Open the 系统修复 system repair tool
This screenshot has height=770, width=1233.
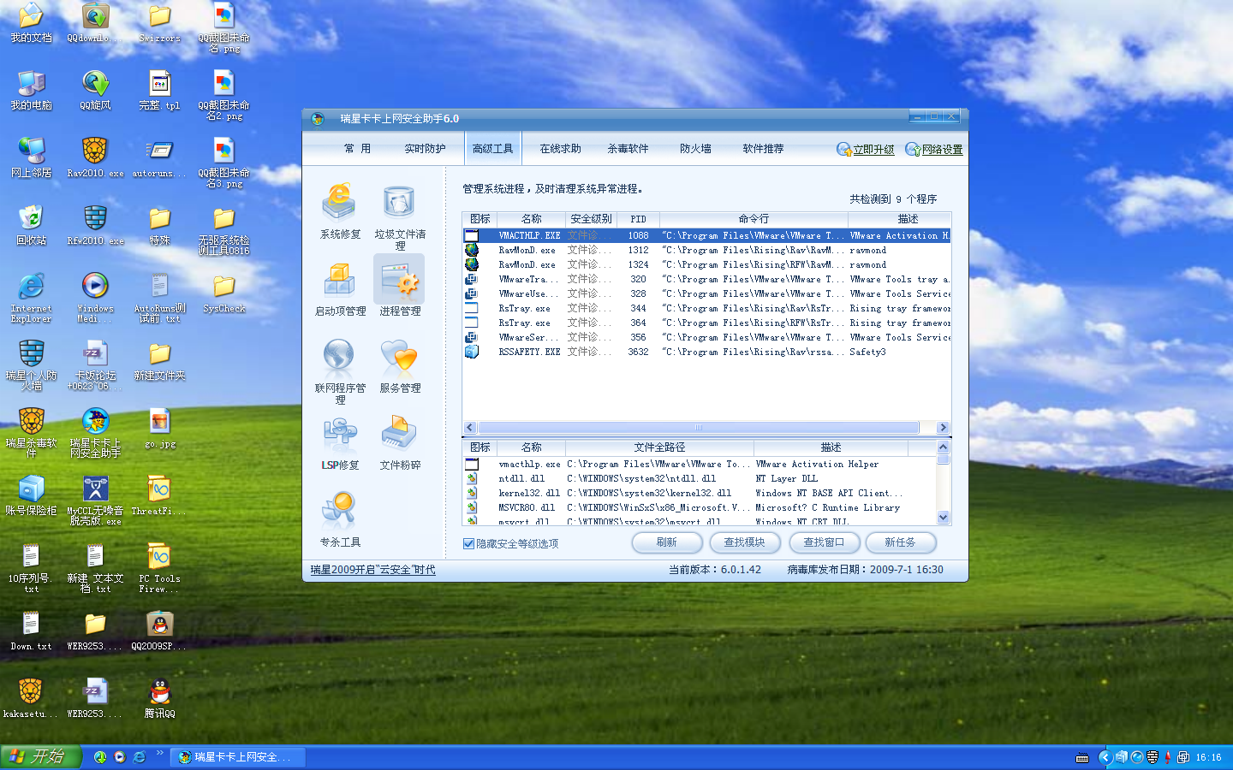340,205
